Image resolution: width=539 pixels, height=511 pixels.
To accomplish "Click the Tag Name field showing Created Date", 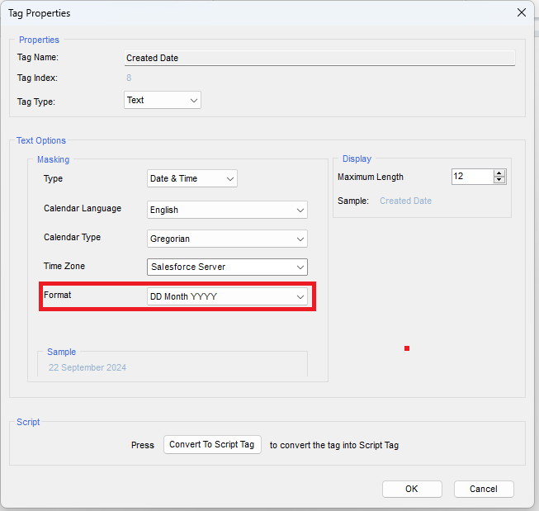I will pyautogui.click(x=319, y=58).
